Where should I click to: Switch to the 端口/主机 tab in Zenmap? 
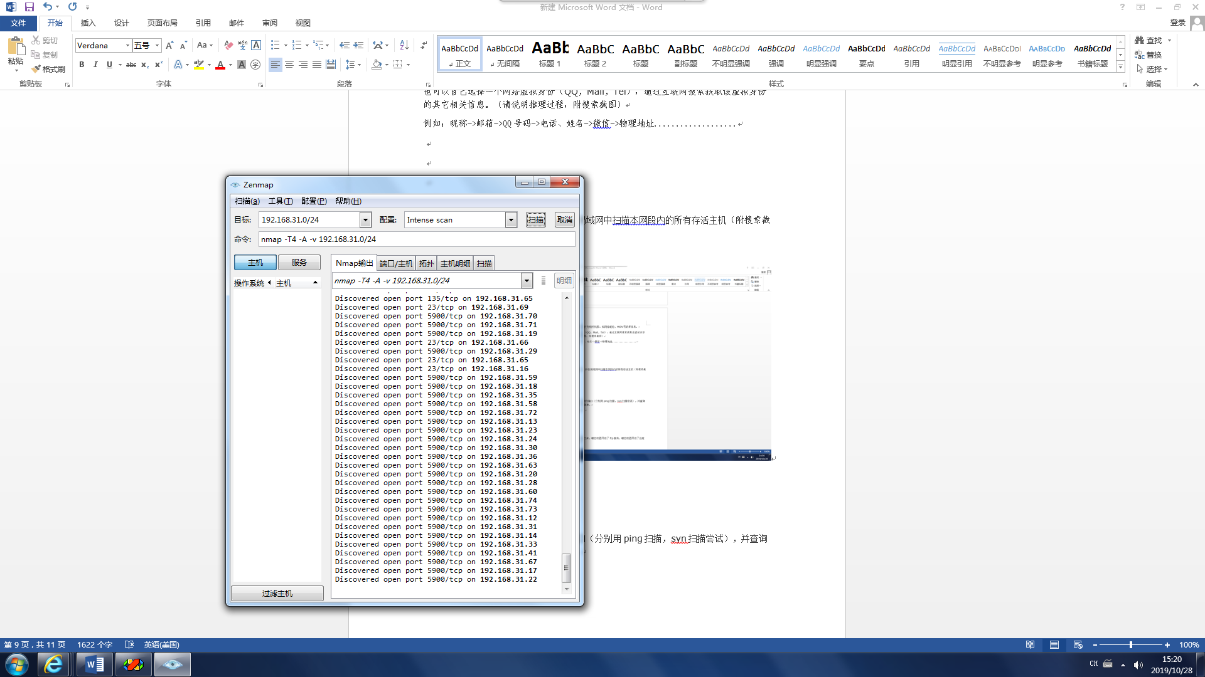[x=396, y=263]
